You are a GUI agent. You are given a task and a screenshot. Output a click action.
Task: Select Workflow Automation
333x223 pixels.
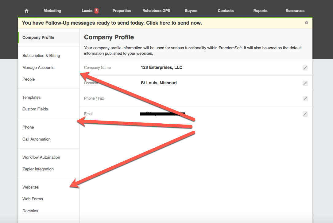pos(41,157)
